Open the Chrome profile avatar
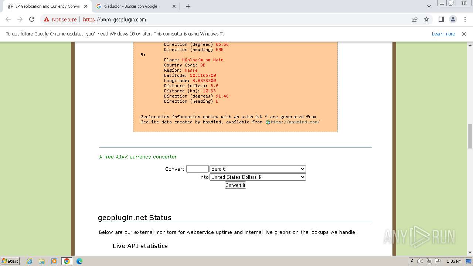The width and height of the screenshot is (473, 266). tap(453, 20)
